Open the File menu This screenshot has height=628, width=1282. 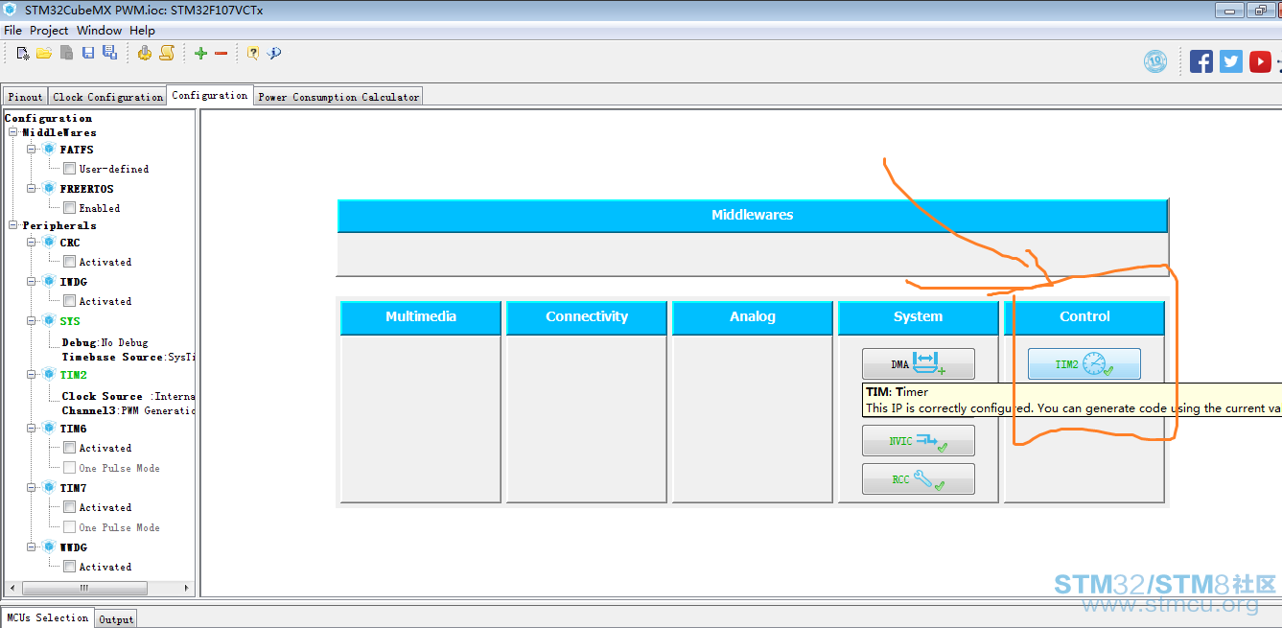click(x=12, y=31)
